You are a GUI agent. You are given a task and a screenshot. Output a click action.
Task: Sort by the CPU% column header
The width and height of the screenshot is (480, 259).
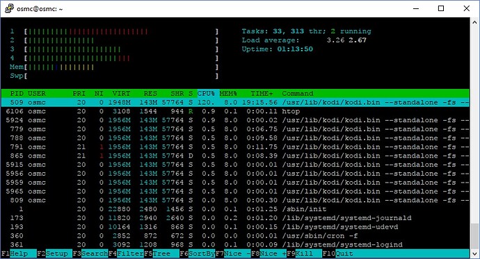coord(206,94)
